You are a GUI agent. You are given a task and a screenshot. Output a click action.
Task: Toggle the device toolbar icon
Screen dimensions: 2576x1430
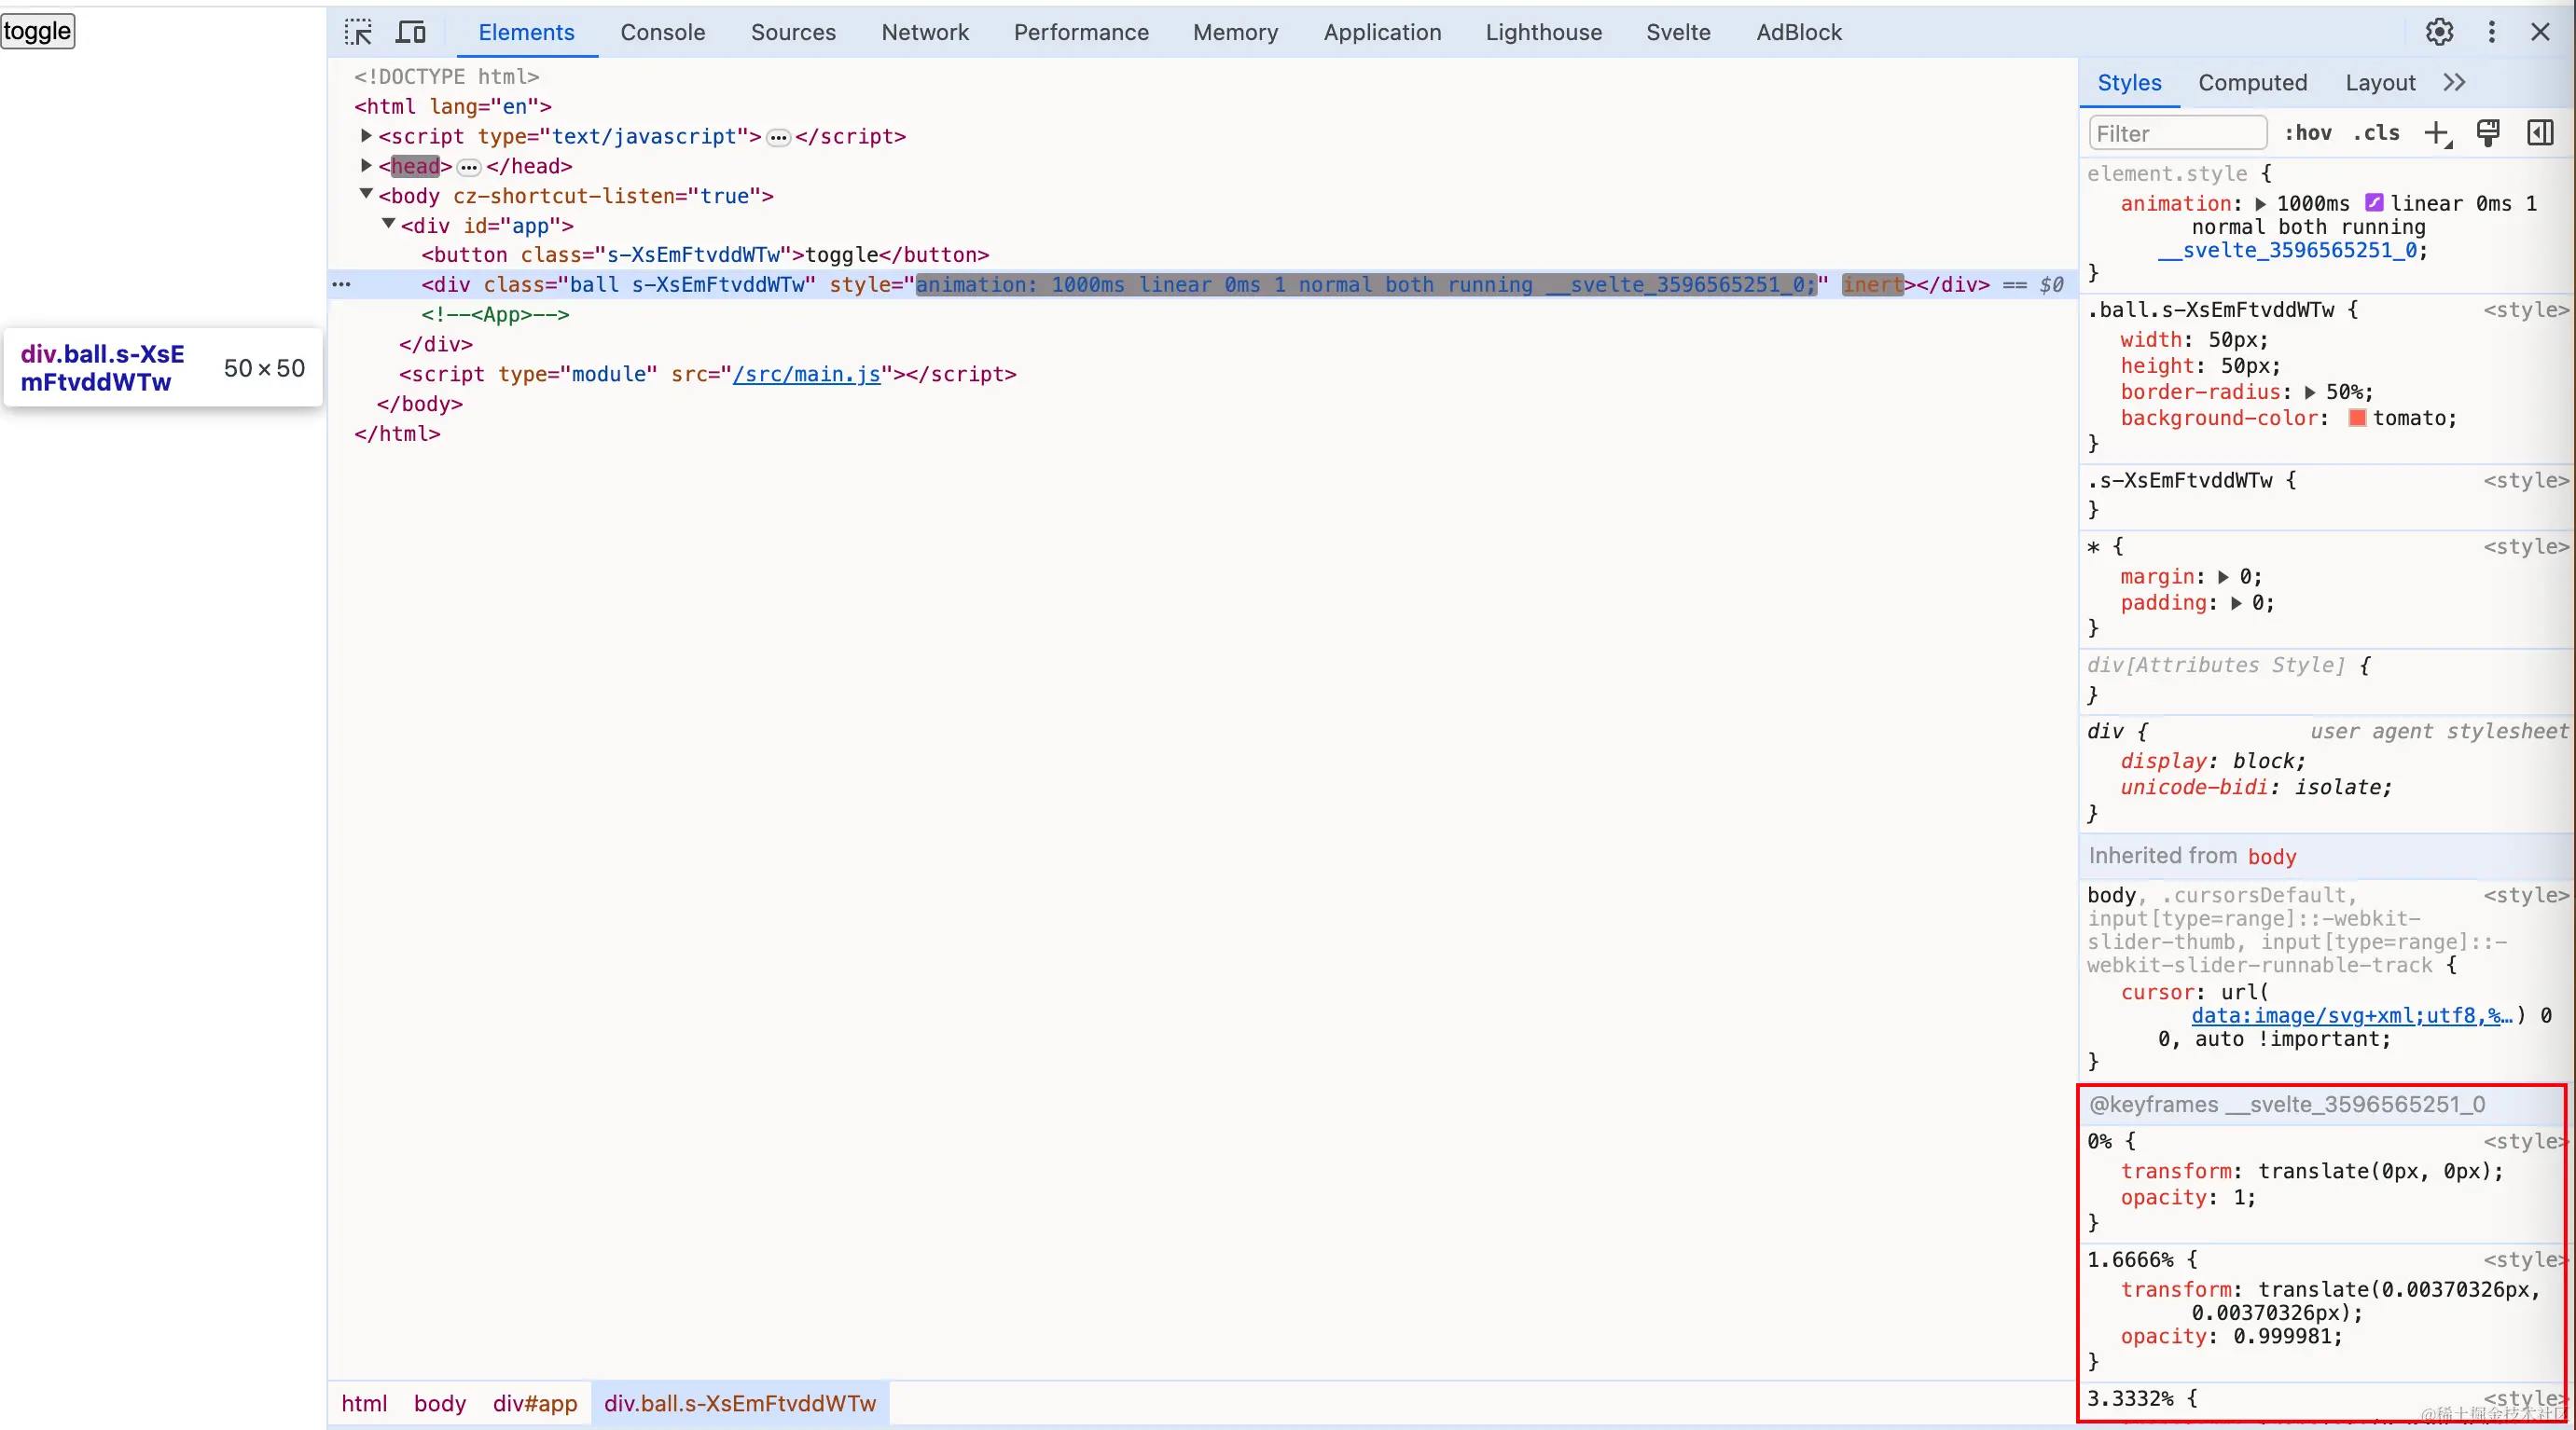click(x=410, y=32)
